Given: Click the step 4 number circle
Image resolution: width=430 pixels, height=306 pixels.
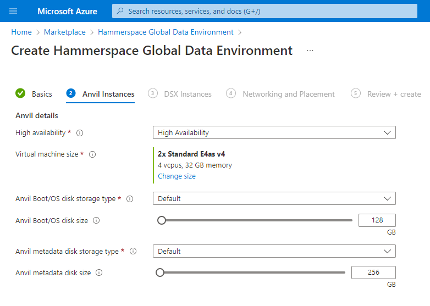Looking at the screenshot, I should click(231, 93).
